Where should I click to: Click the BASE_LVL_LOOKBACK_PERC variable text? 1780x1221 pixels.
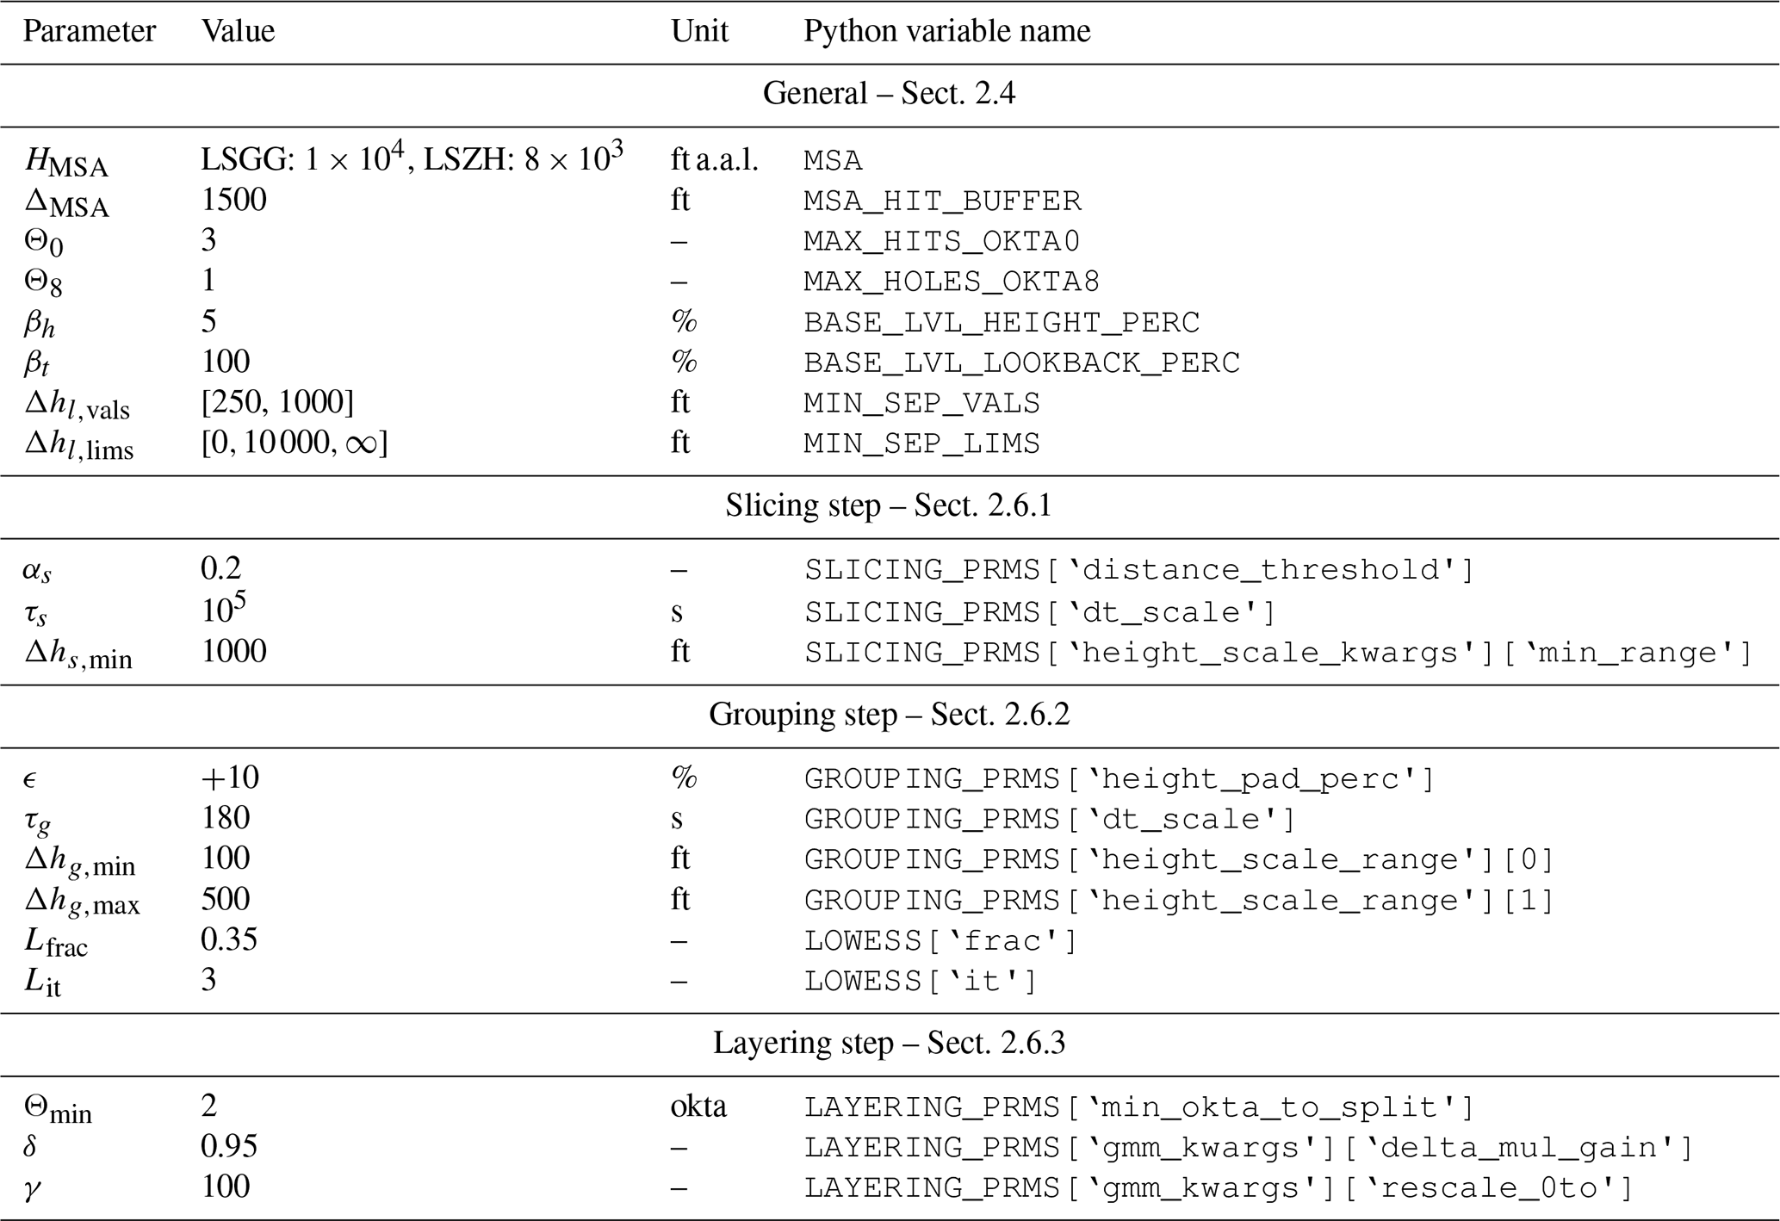[x=1021, y=363]
